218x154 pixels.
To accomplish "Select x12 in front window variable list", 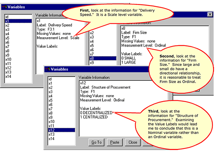I will 61,130.
